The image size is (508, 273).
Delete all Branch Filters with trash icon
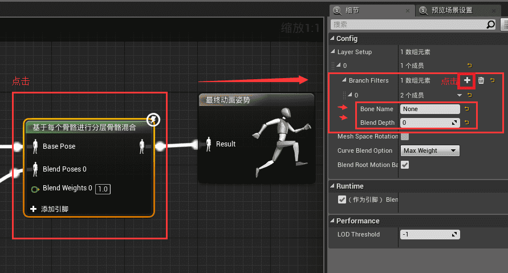(481, 80)
